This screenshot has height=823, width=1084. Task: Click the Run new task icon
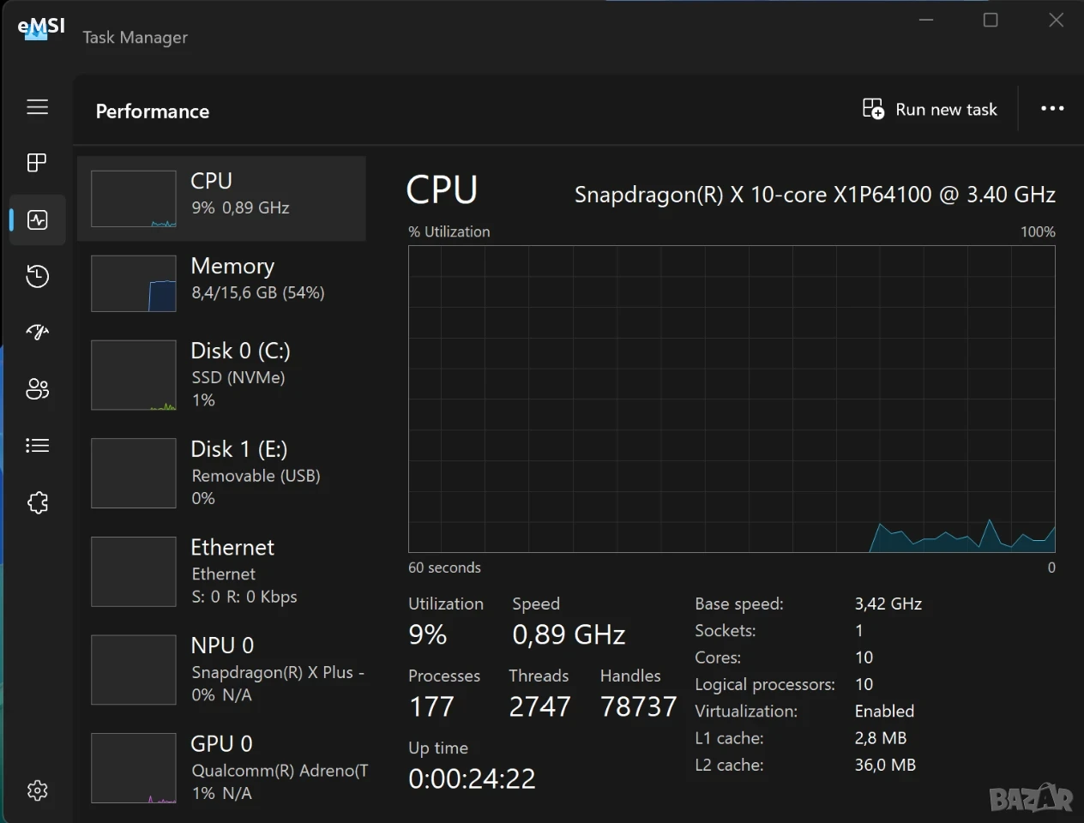(x=873, y=109)
